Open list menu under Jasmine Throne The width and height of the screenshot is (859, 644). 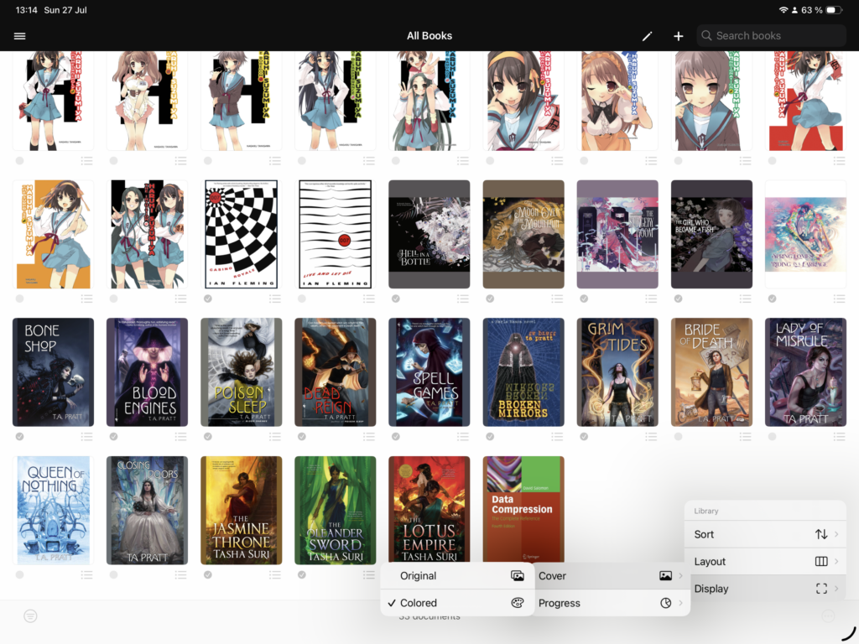(275, 574)
